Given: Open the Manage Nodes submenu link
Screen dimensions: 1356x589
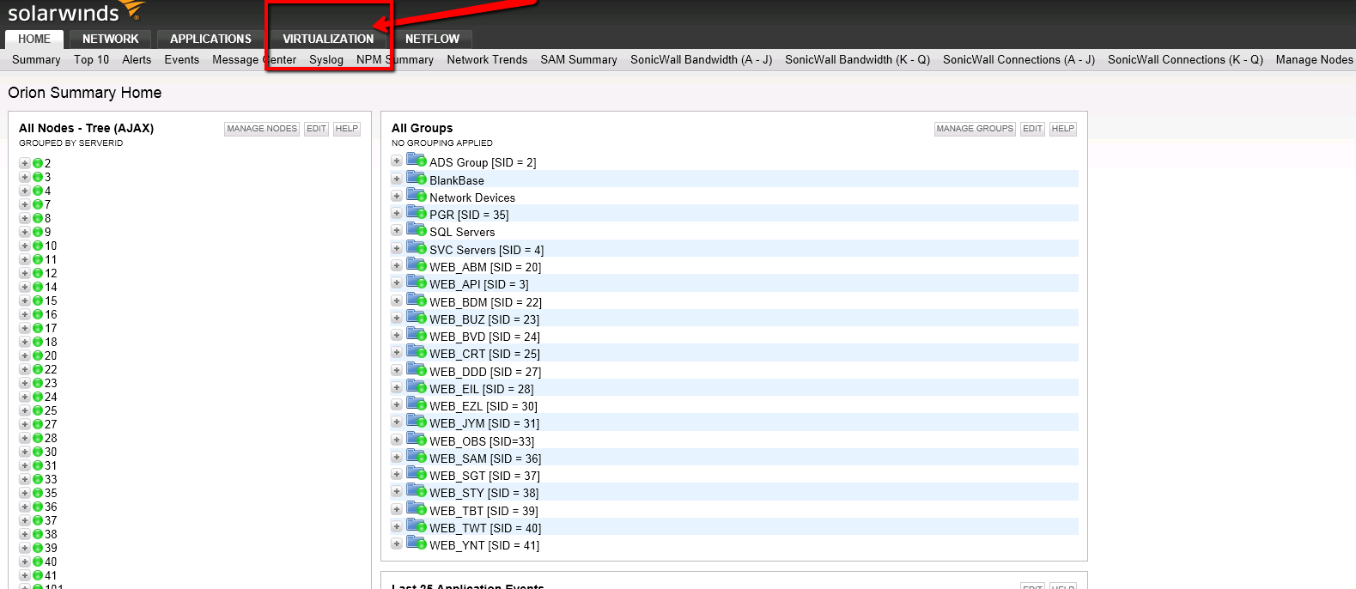Looking at the screenshot, I should point(1314,59).
